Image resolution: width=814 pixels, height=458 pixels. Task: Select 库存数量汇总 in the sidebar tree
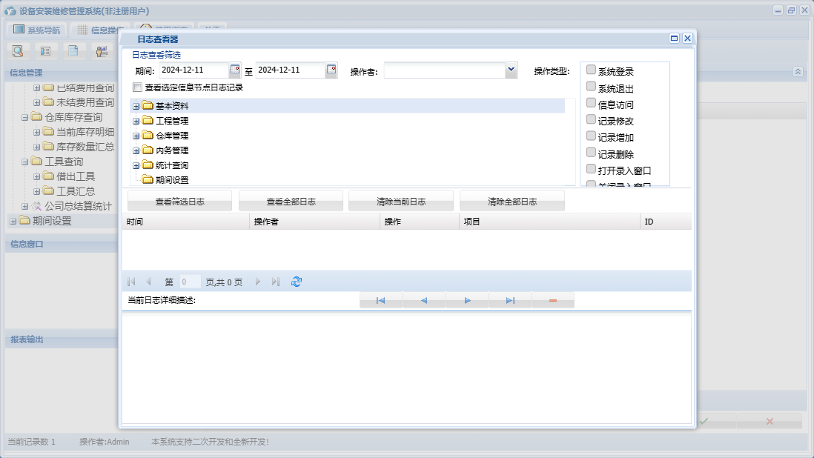tap(85, 147)
